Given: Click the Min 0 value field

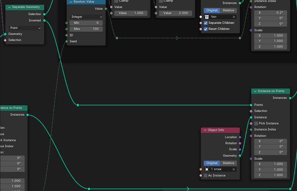Looking at the screenshot, I should [x=86, y=23].
